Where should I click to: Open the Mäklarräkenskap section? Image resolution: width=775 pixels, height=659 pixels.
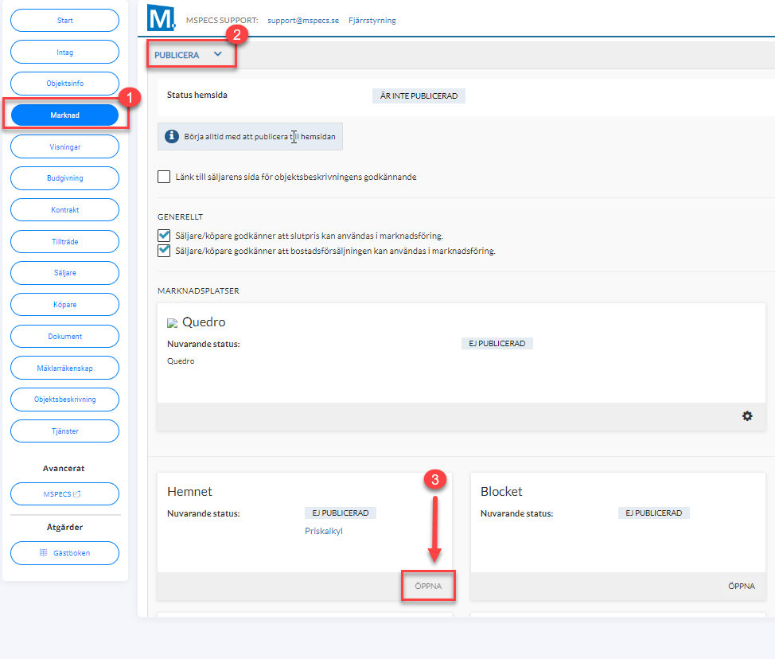64,368
